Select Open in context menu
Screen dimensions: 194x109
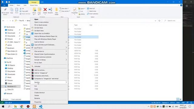(49, 19)
